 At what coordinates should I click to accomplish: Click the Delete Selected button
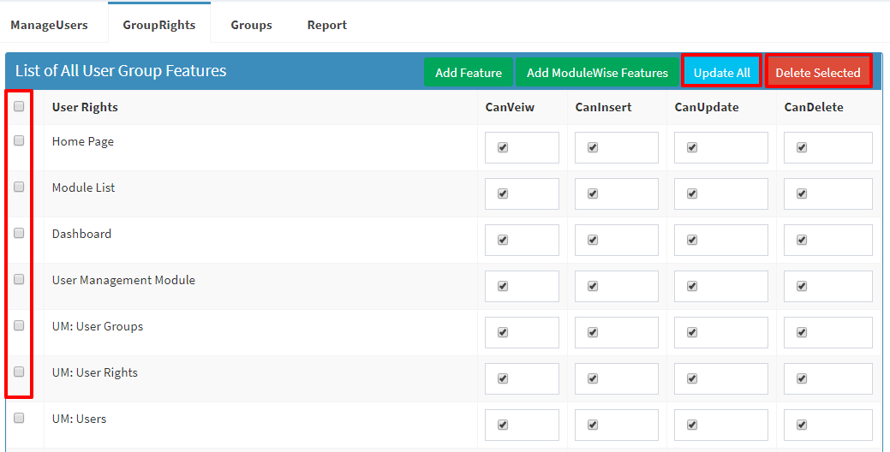coord(818,72)
